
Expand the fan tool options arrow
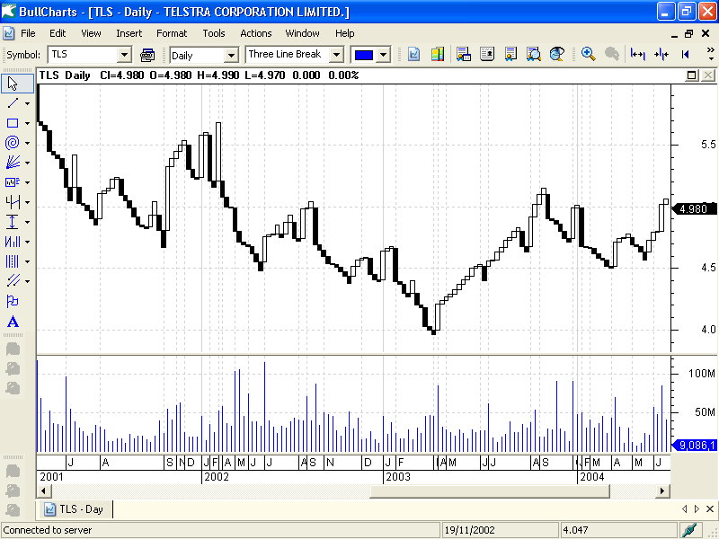[x=28, y=163]
